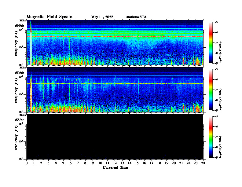Viewport: 242px width, 187px height.
Task: Click hour tick label '5' on time axis
Action: pos(63,163)
